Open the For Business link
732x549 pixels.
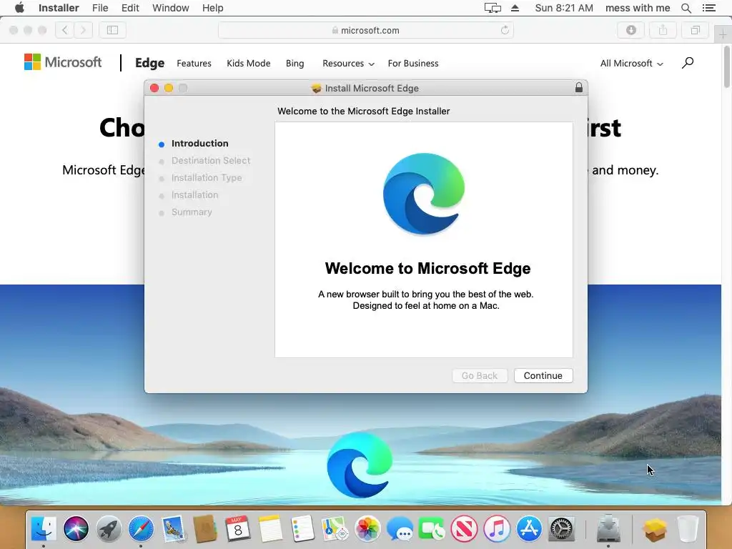point(413,63)
